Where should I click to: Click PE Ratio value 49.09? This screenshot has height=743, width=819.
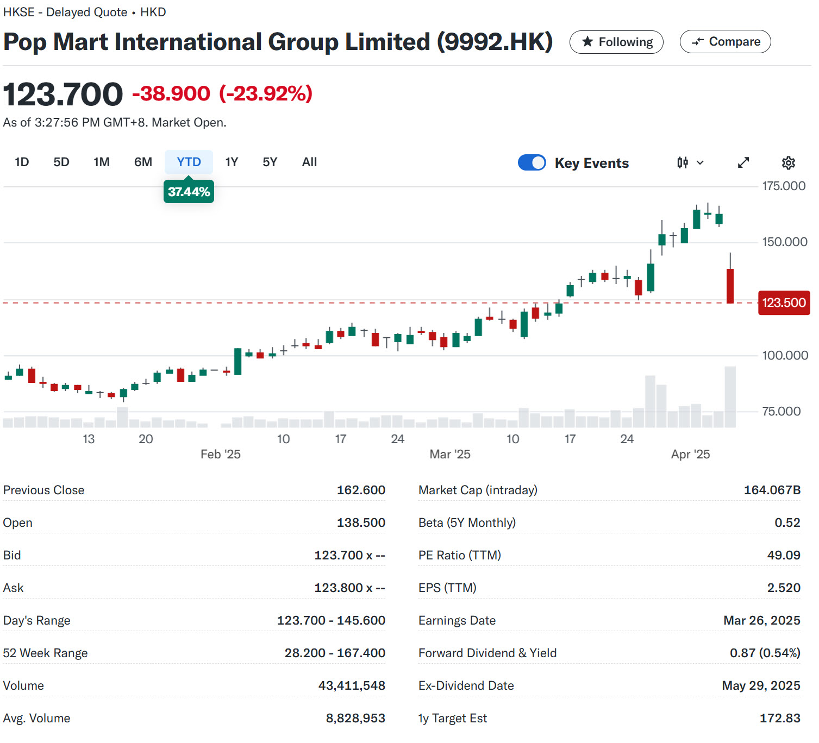pyautogui.click(x=784, y=555)
